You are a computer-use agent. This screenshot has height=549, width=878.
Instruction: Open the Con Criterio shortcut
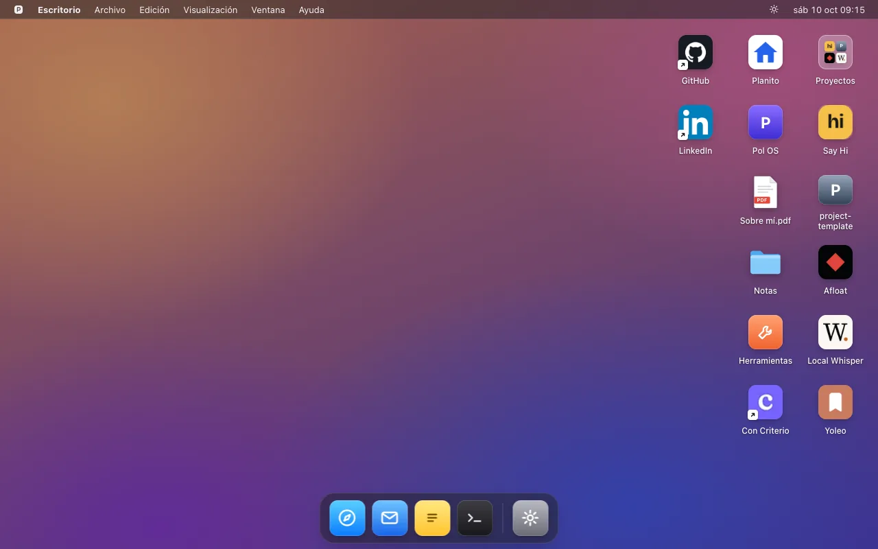point(766,402)
